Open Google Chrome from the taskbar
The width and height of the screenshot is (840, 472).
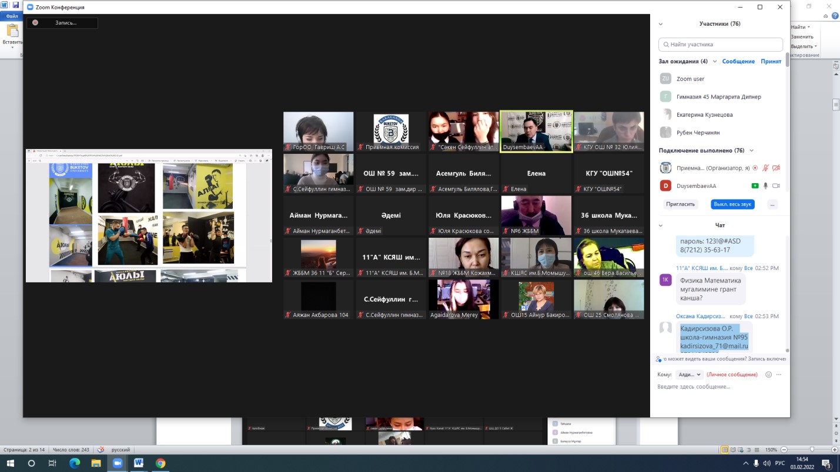(160, 463)
